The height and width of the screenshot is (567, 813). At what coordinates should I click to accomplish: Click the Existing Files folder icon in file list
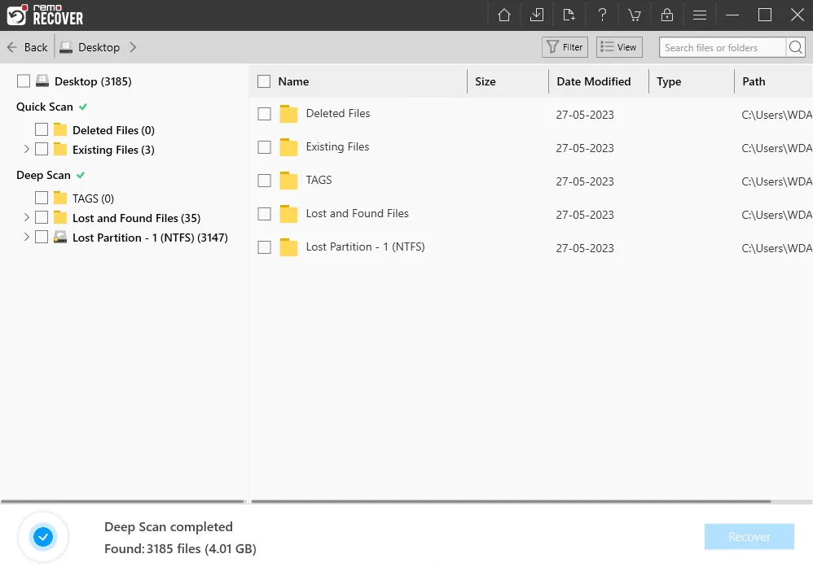click(288, 147)
